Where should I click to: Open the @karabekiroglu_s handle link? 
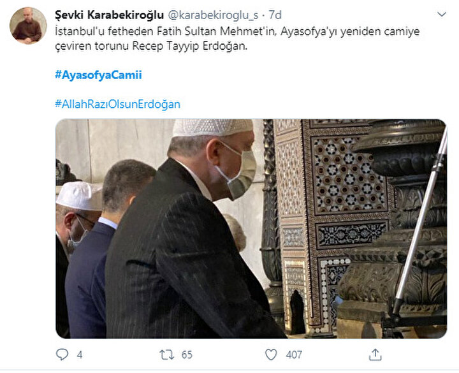(x=213, y=15)
